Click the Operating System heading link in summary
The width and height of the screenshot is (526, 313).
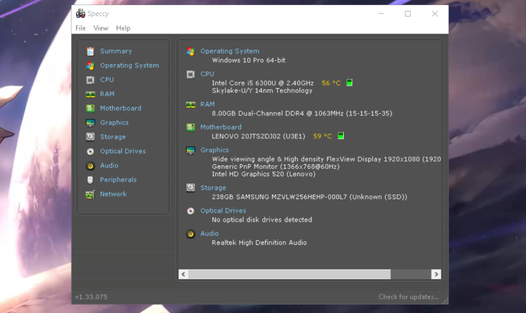[x=230, y=51]
